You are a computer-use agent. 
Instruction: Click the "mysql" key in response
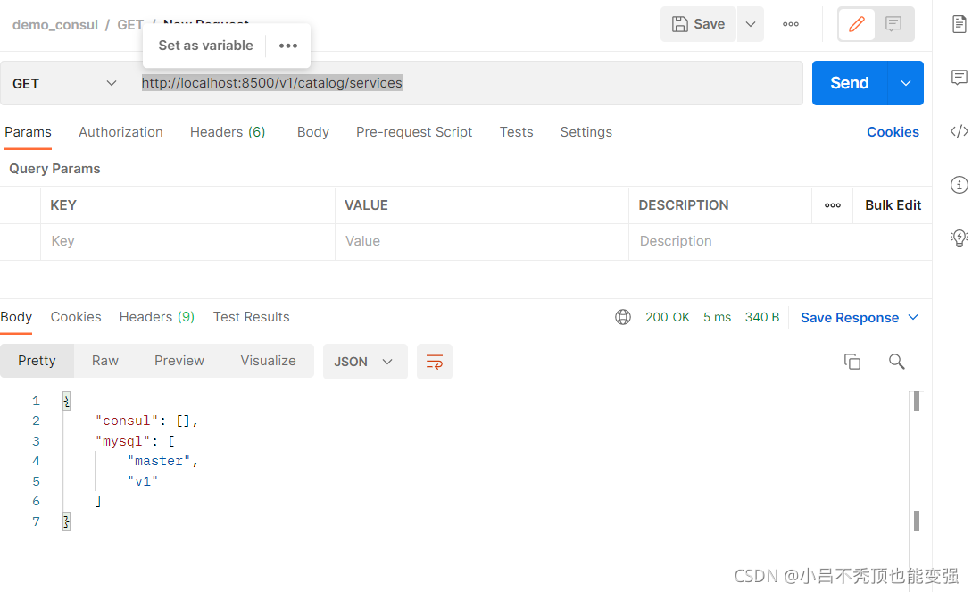click(x=123, y=441)
